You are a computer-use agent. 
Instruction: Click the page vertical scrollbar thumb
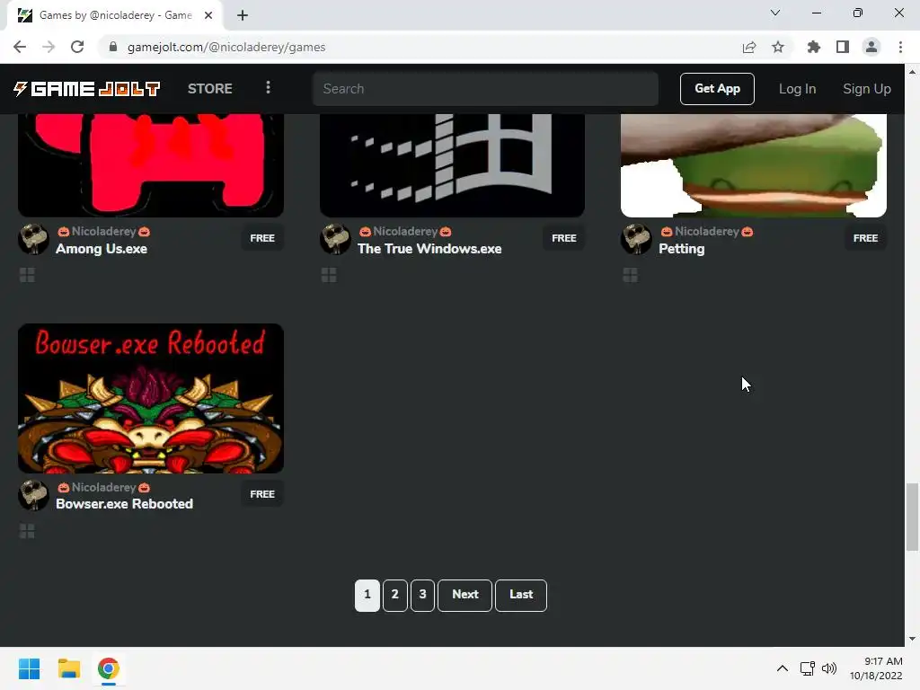click(x=912, y=517)
